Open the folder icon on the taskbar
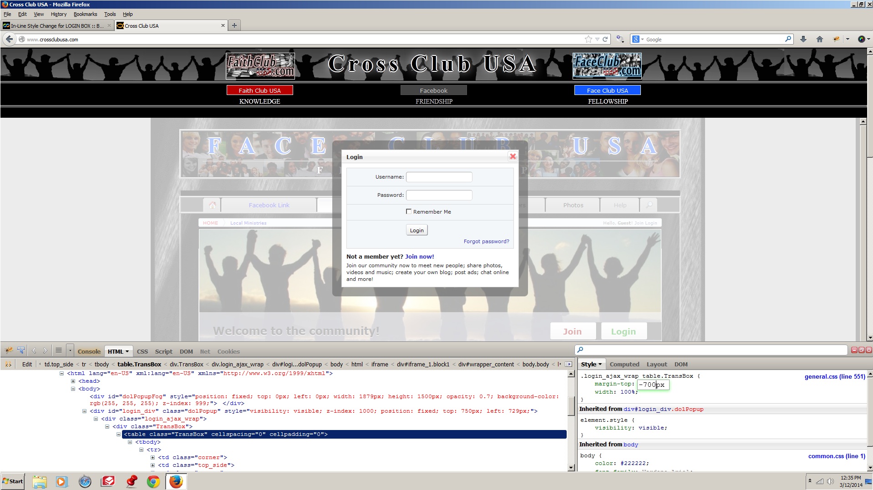Image resolution: width=873 pixels, height=490 pixels. 40,481
